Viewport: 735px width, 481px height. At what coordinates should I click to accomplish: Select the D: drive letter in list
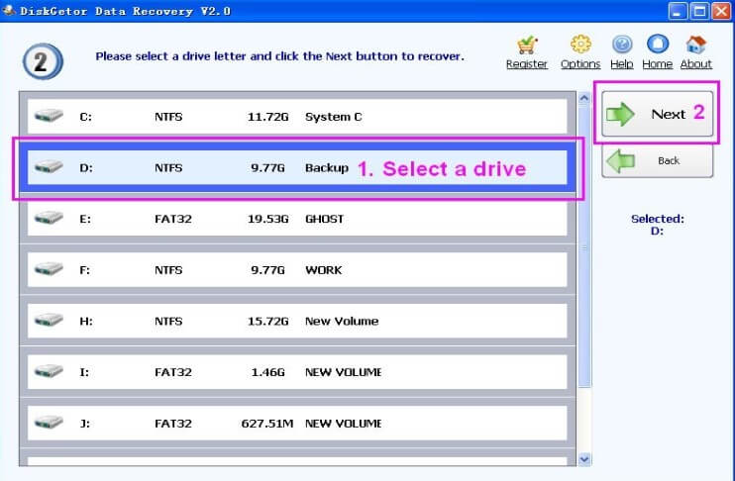(x=86, y=168)
